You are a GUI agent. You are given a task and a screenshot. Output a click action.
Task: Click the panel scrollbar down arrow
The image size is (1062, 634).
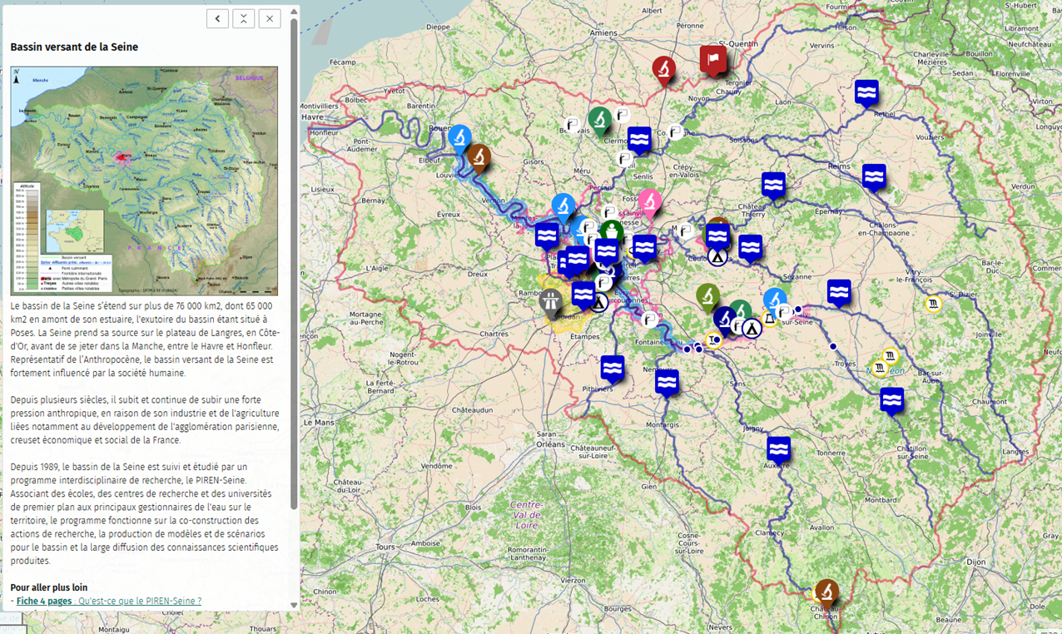(x=294, y=605)
